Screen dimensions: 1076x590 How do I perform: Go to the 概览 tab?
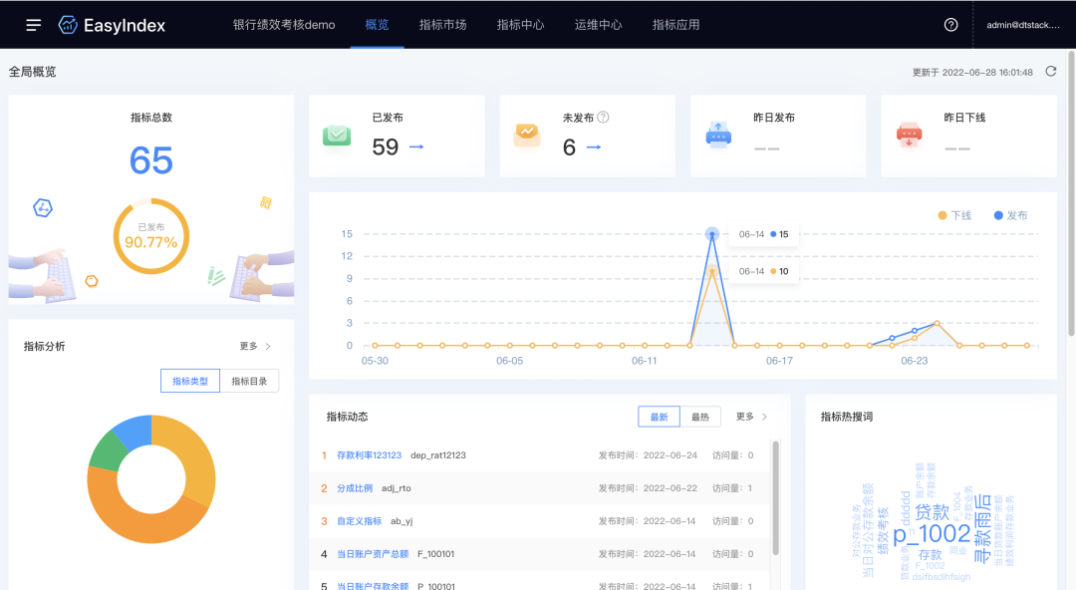[377, 25]
